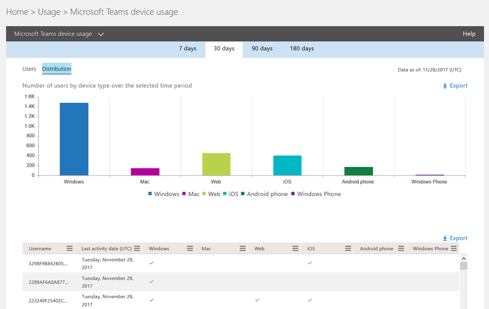489x309 pixels.
Task: Click the Windows Phone column header text
Action: (x=430, y=249)
